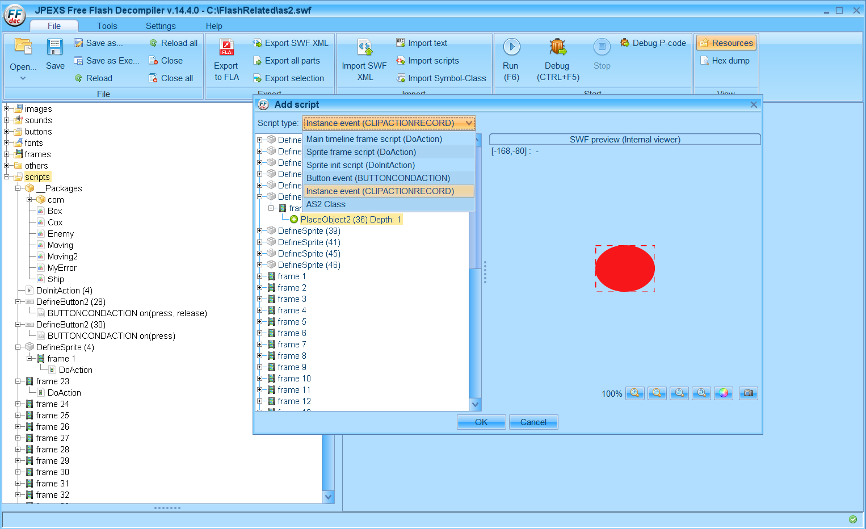
Task: Open the Tools ribbon tab
Action: [x=107, y=26]
